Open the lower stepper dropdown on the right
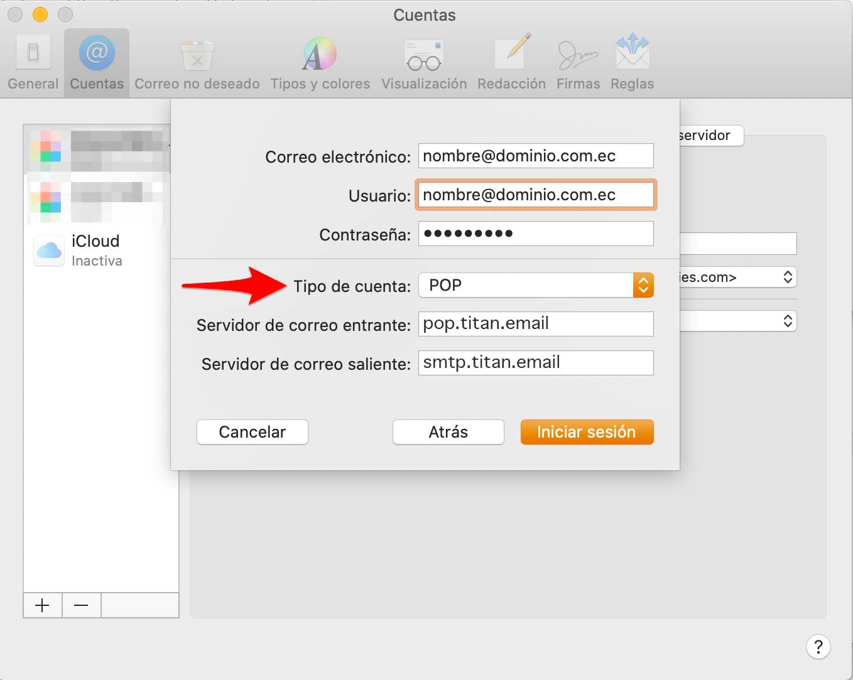 787,321
